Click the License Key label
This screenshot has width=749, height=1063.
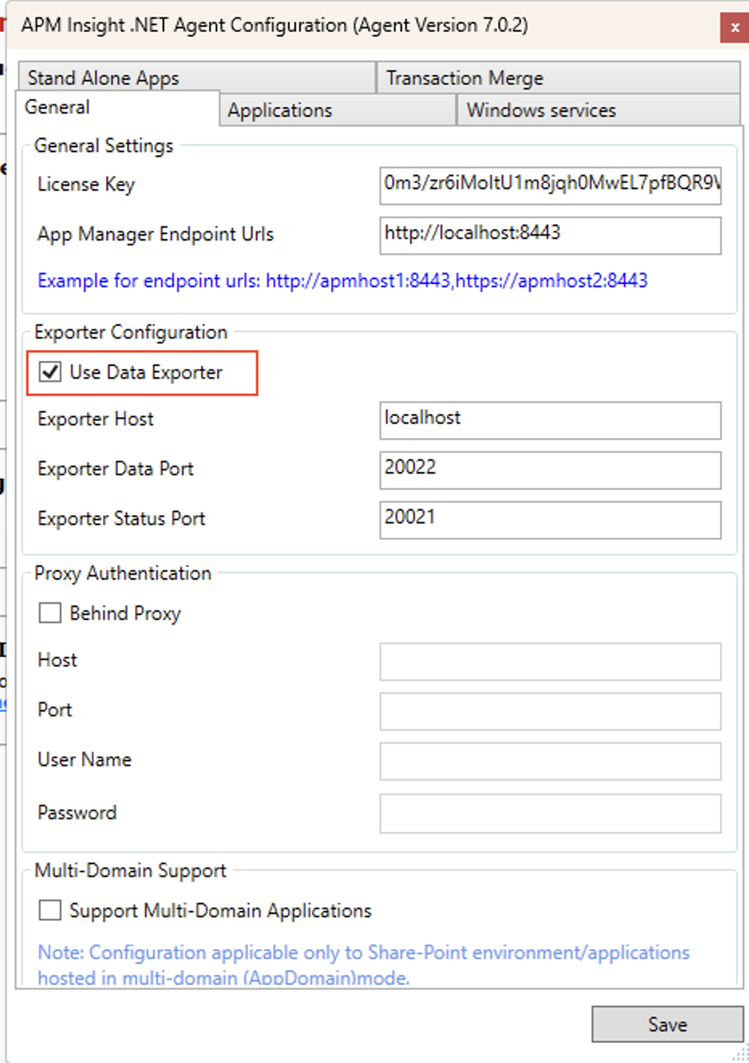(x=86, y=185)
